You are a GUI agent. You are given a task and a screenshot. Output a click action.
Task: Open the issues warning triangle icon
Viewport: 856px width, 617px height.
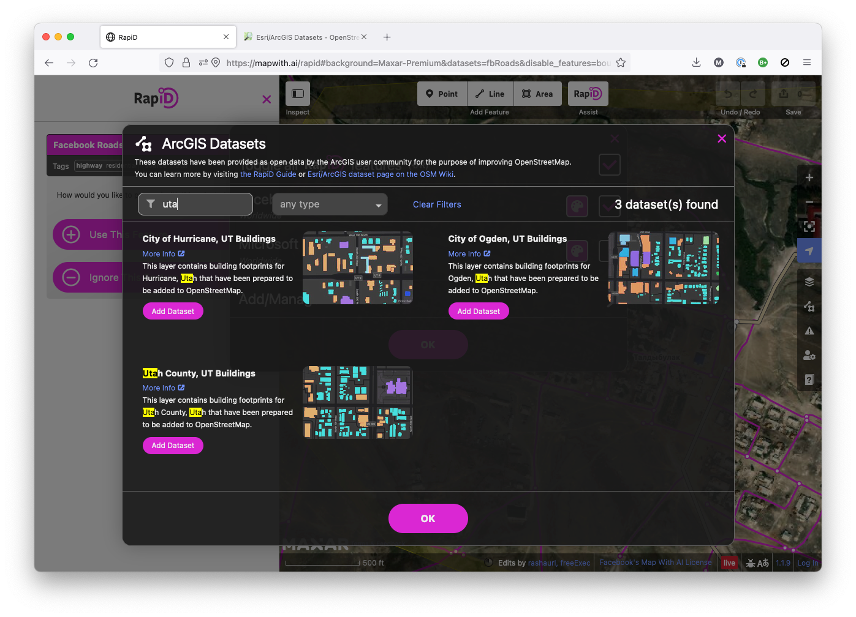tap(809, 331)
